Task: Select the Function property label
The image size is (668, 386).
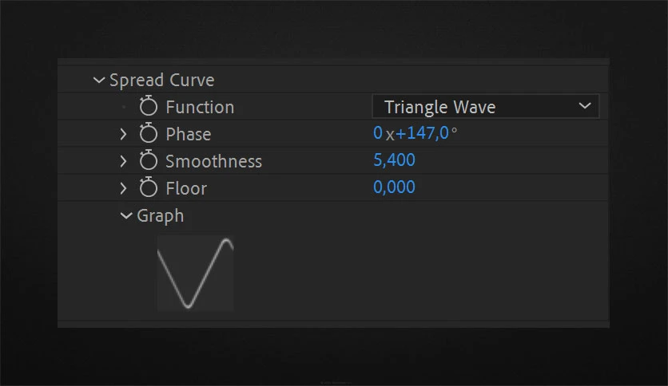Action: tap(200, 107)
